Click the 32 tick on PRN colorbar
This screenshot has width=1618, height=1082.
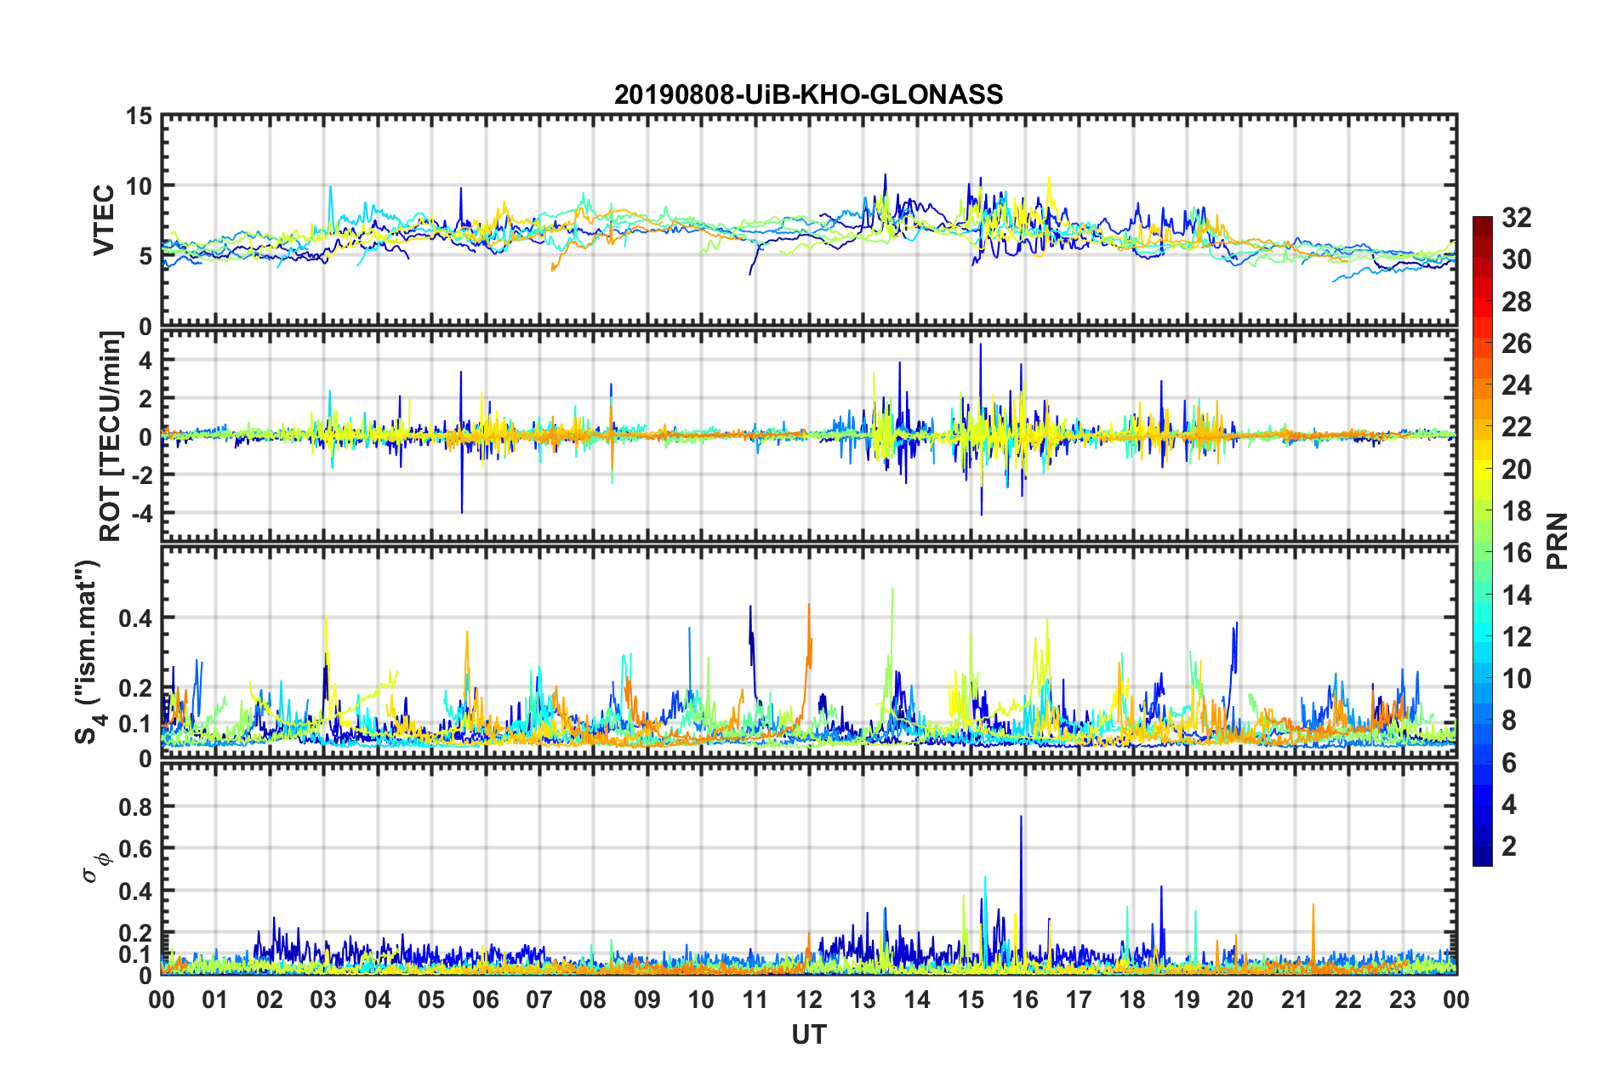click(x=1516, y=218)
